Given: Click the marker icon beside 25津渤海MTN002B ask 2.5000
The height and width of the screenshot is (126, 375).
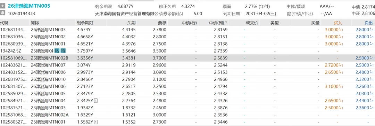Looking at the screenshot, I should click(x=372, y=58).
